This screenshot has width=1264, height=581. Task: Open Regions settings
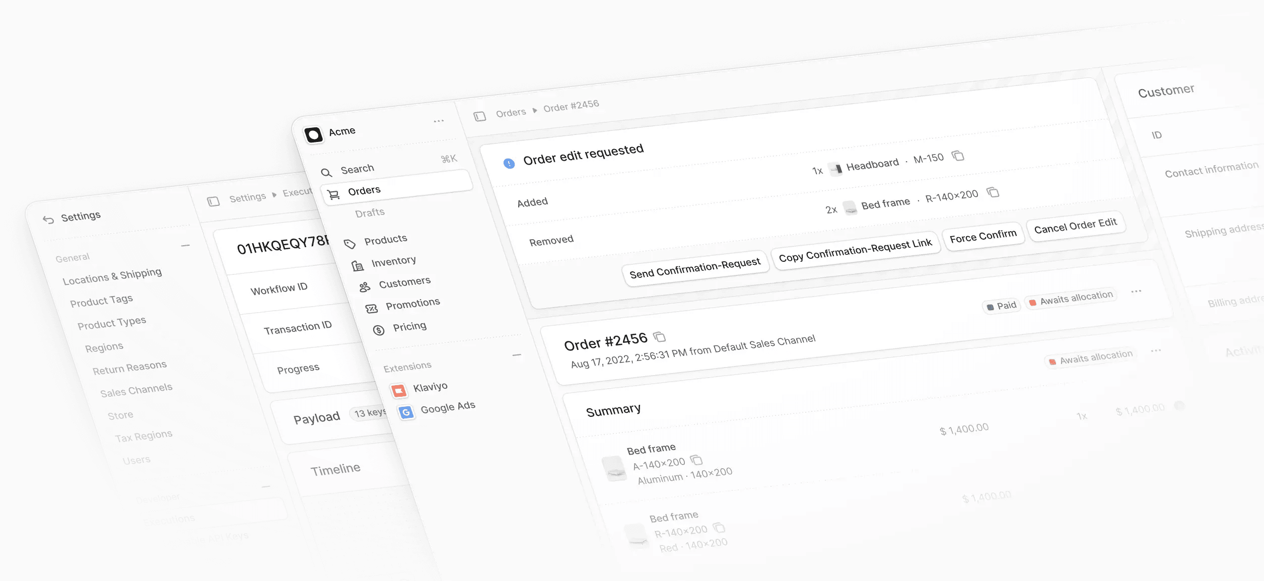point(104,347)
